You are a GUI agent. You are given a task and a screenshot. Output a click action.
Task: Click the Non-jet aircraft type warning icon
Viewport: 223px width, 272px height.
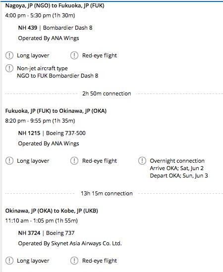[9, 68]
